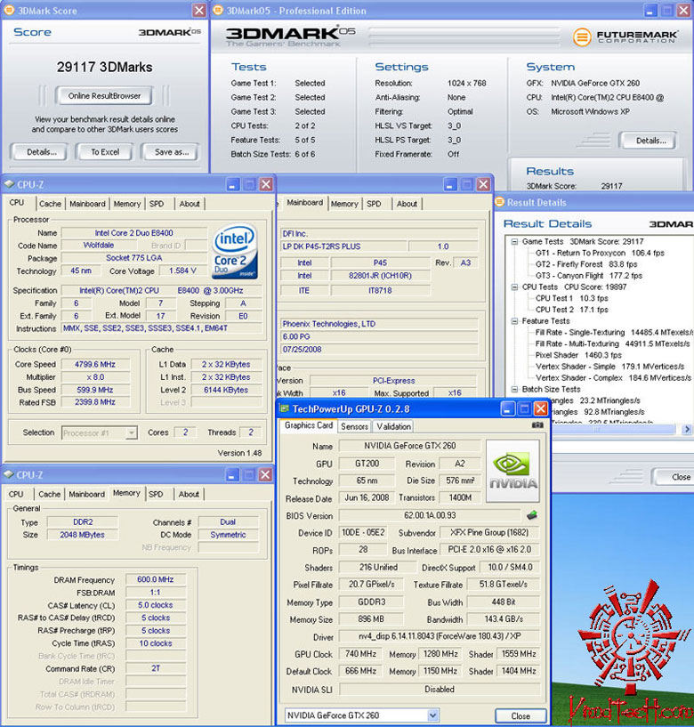Click the DRAM Frequency 600.0 MHz value
694x727 pixels.
point(156,579)
